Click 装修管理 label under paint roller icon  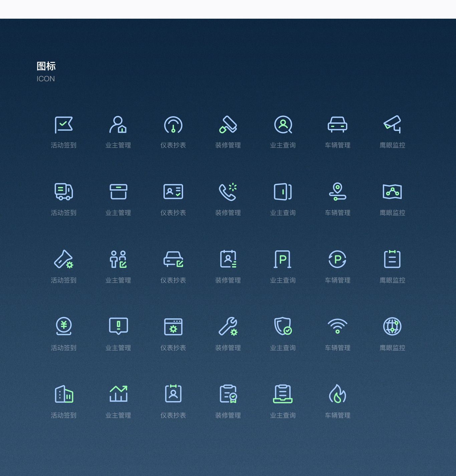(x=228, y=145)
